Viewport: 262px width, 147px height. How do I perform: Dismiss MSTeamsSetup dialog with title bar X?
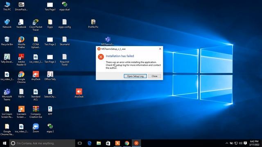point(160,49)
